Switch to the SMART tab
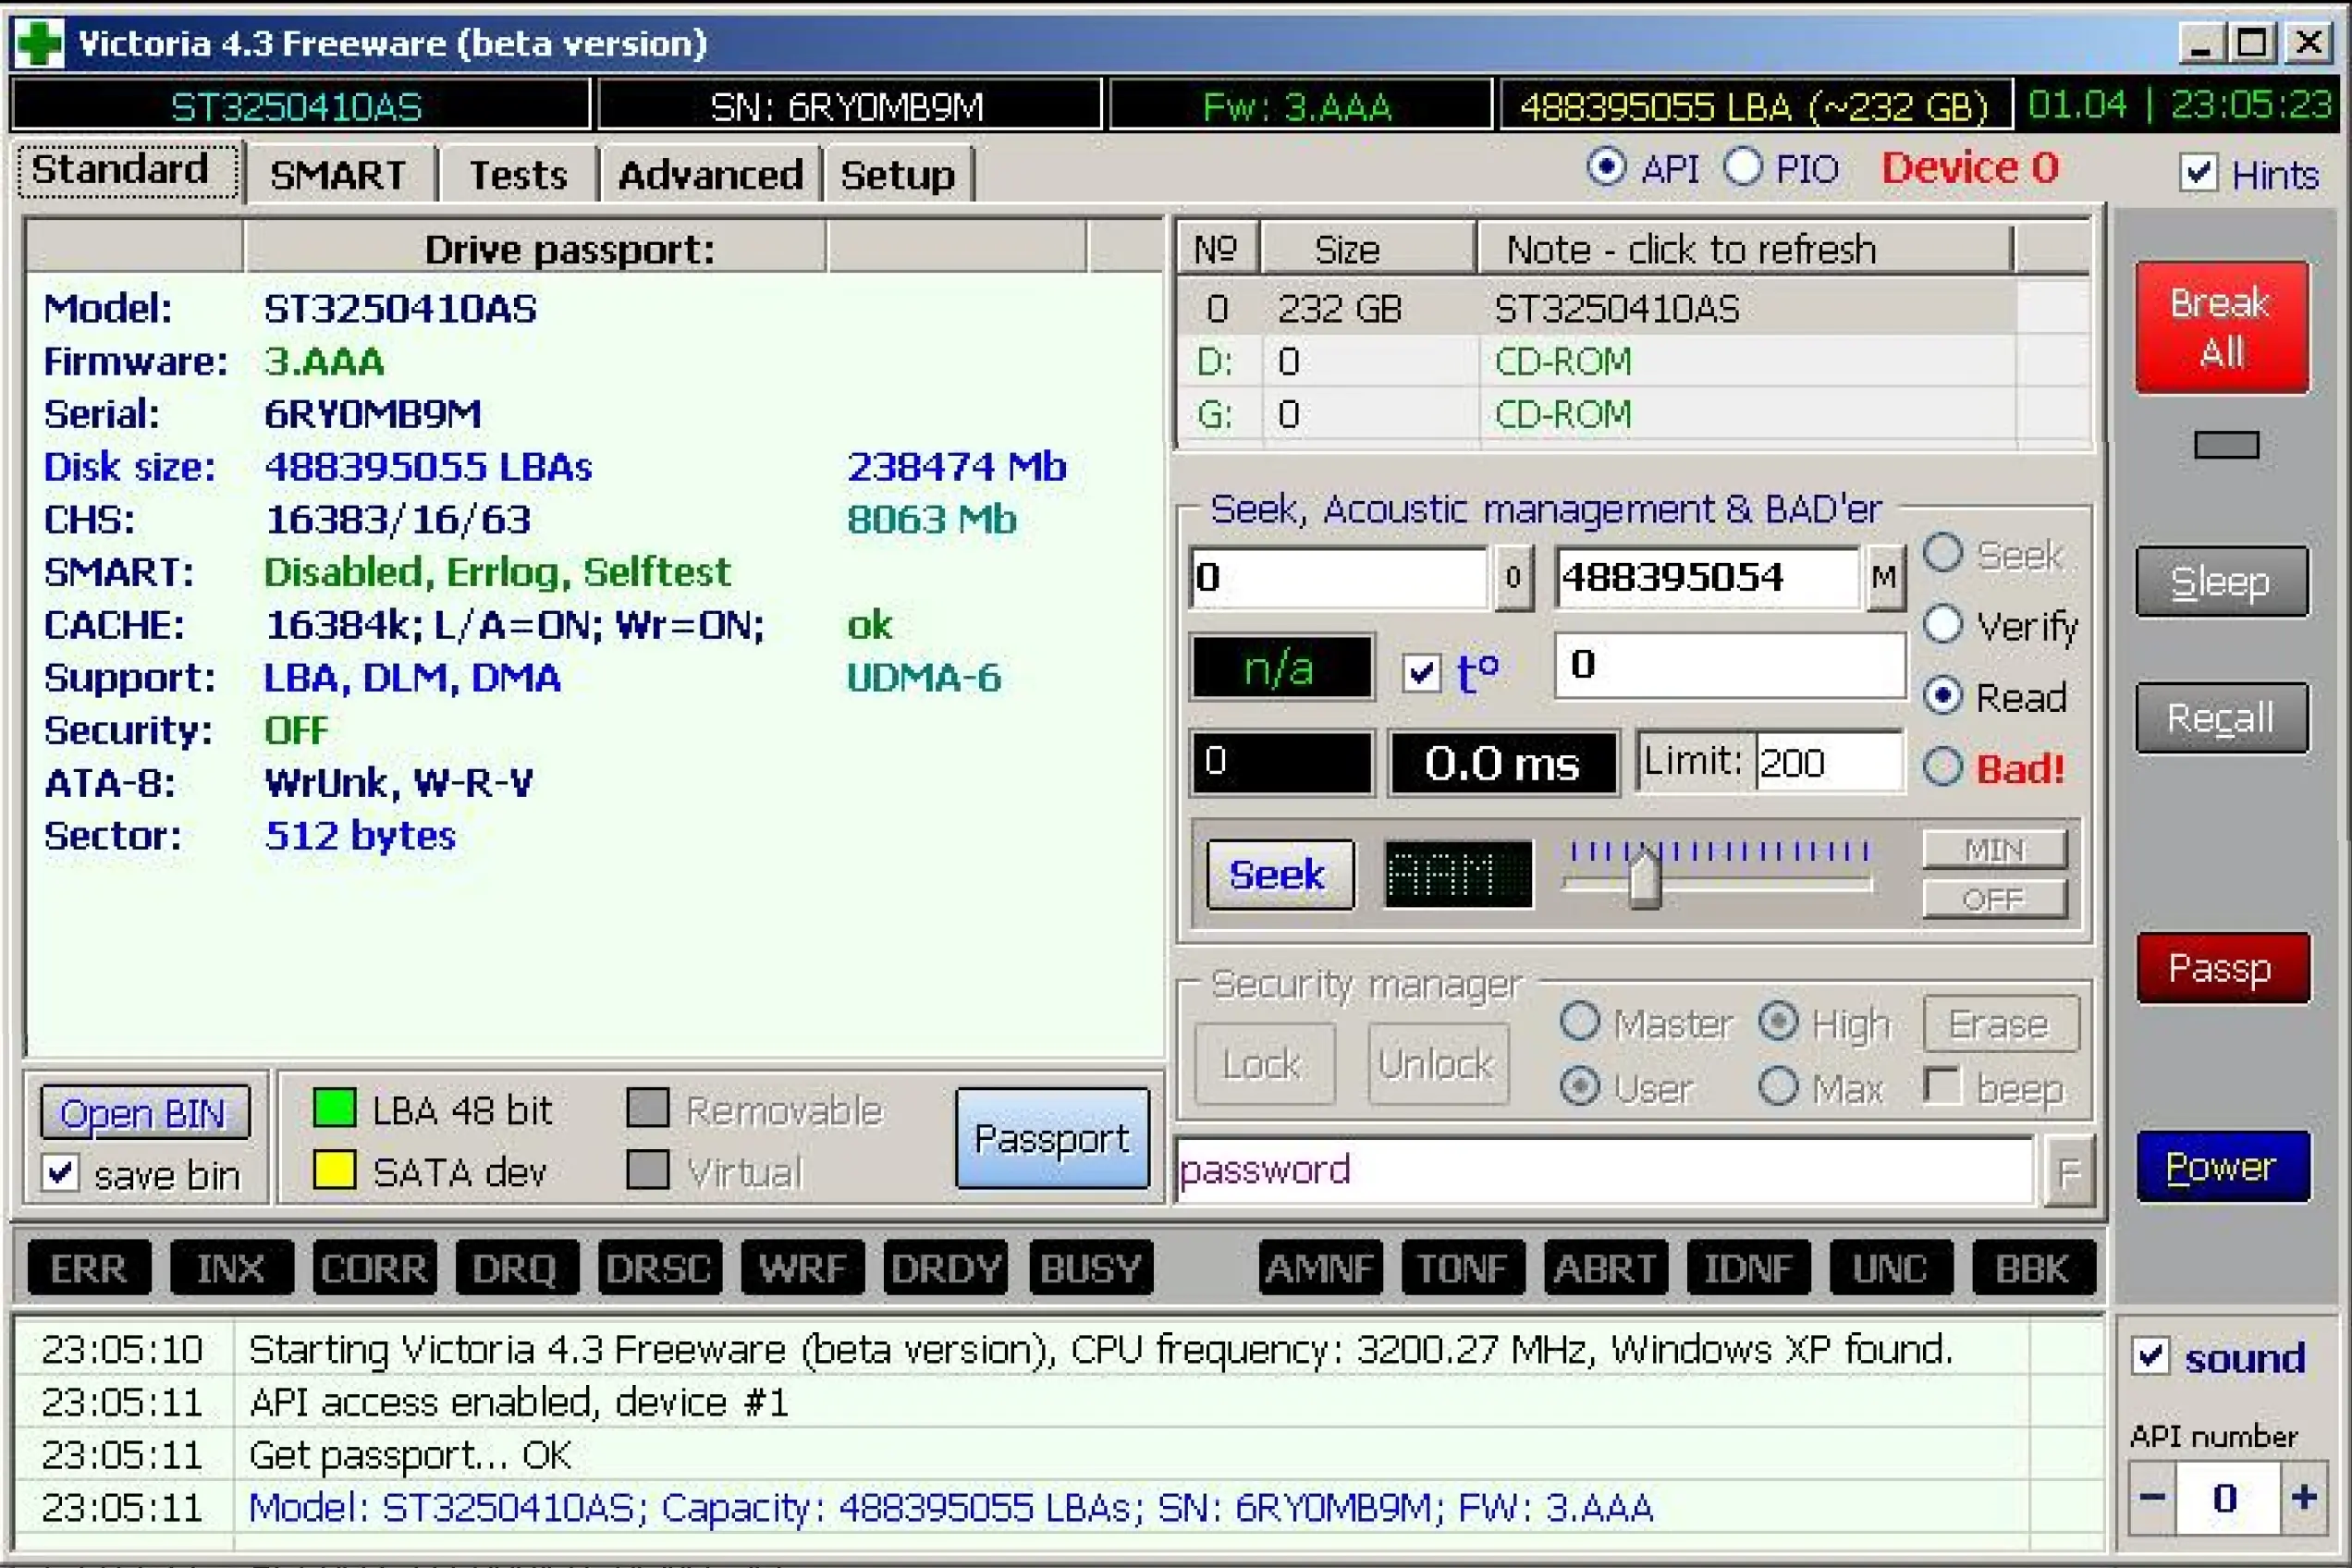Viewport: 2352px width, 1568px height. pos(338,175)
